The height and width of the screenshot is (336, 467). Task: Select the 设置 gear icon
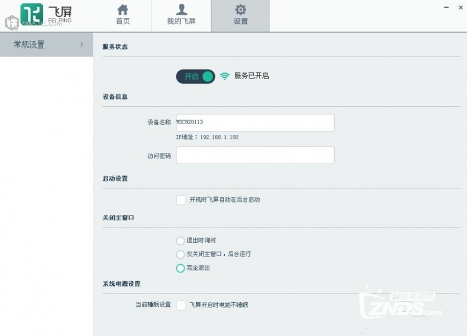pos(240,10)
